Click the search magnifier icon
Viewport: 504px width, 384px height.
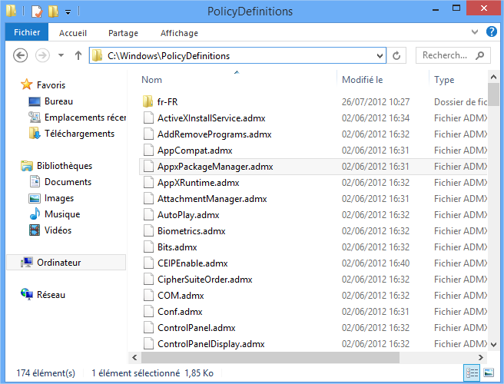[480, 55]
